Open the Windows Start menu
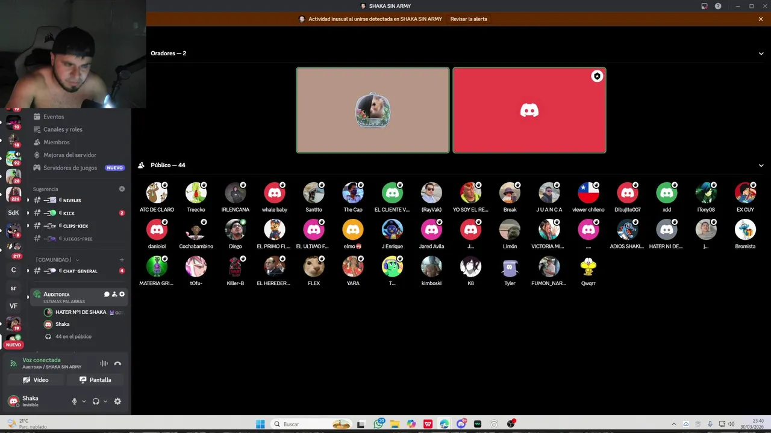 [x=260, y=424]
